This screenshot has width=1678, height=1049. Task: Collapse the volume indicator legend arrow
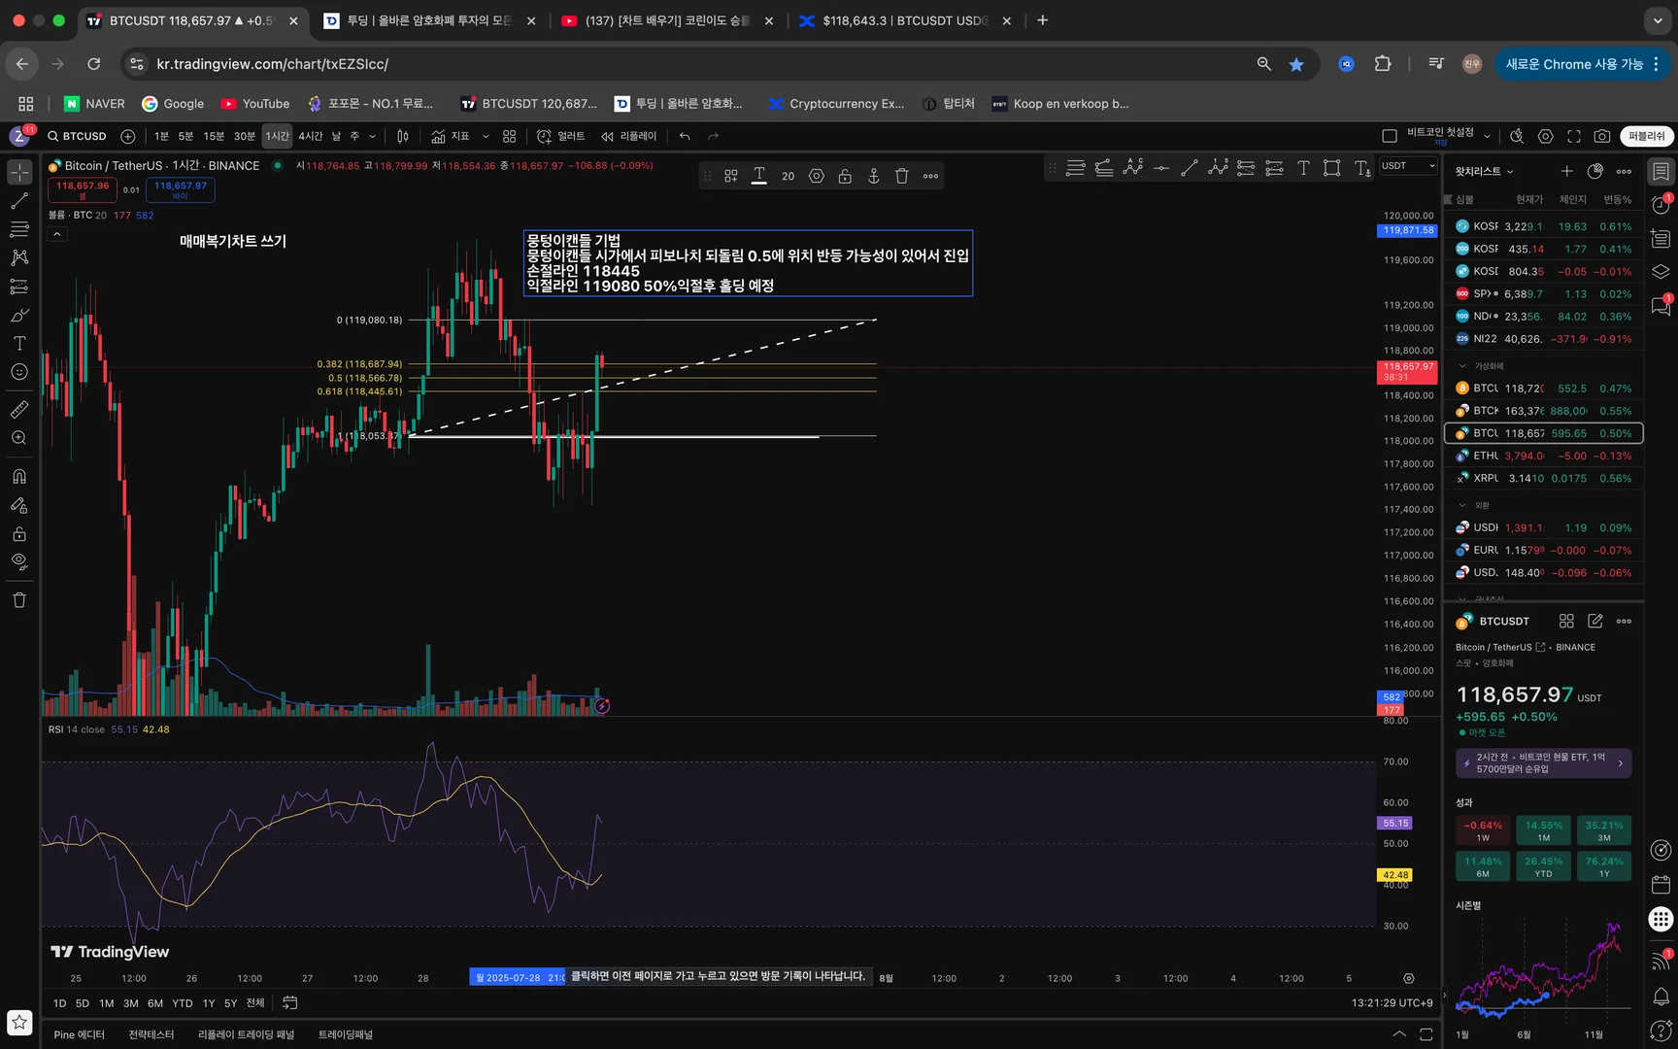pyautogui.click(x=57, y=234)
